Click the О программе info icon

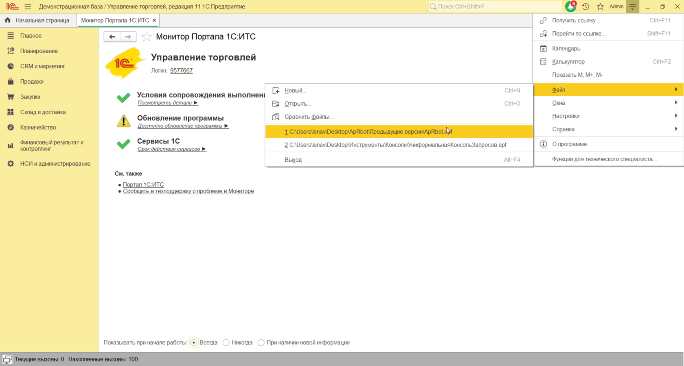click(x=543, y=144)
